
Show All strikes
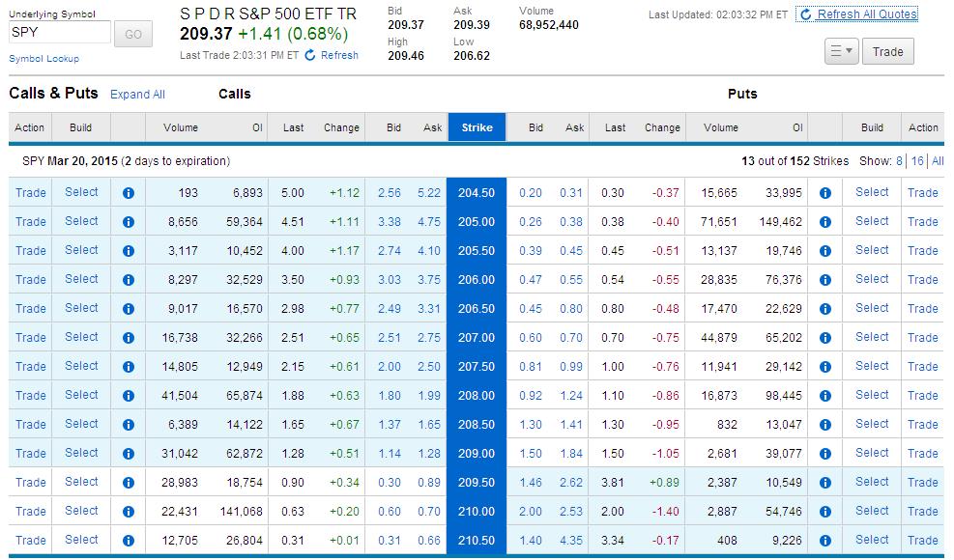click(x=938, y=161)
